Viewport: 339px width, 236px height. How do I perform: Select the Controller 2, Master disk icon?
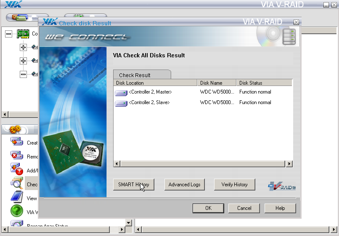coord(121,93)
